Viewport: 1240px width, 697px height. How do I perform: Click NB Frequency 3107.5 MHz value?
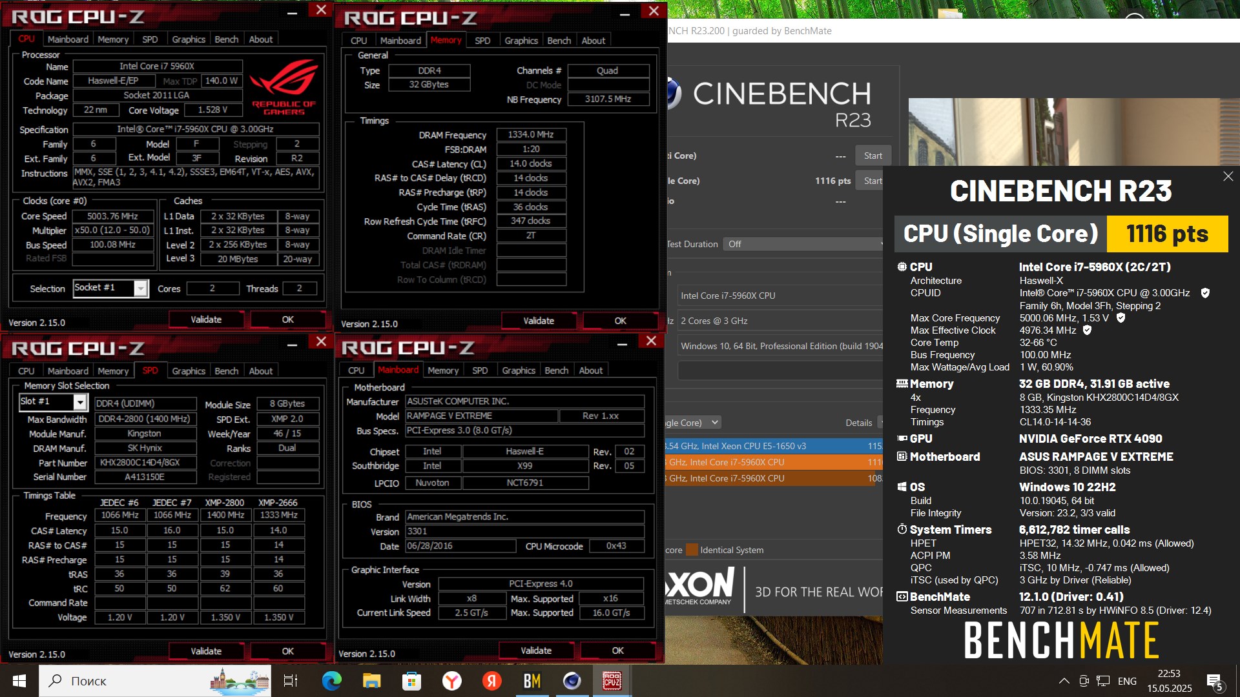pyautogui.click(x=608, y=99)
